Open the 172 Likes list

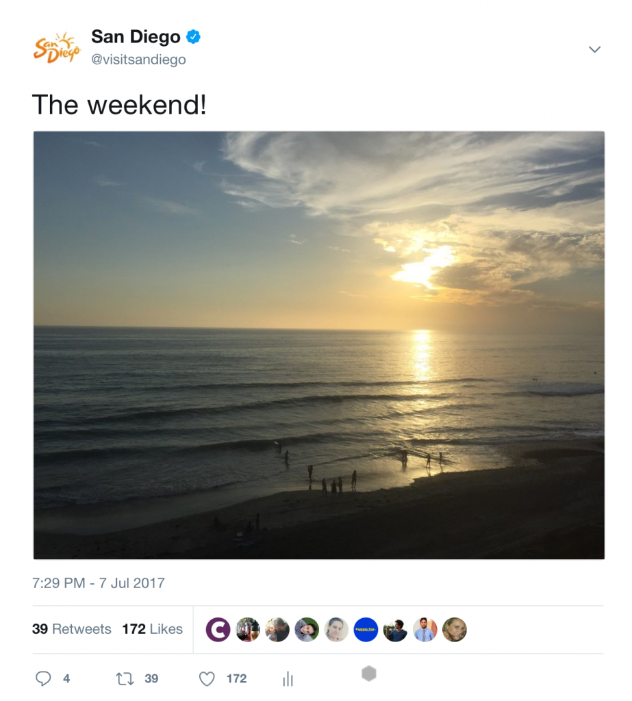coord(153,629)
